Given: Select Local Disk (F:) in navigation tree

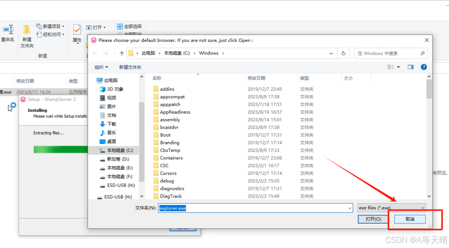Looking at the screenshot, I should click(x=116, y=177).
